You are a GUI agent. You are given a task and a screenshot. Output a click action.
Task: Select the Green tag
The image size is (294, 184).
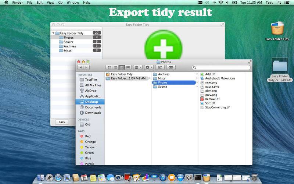pos(90,153)
